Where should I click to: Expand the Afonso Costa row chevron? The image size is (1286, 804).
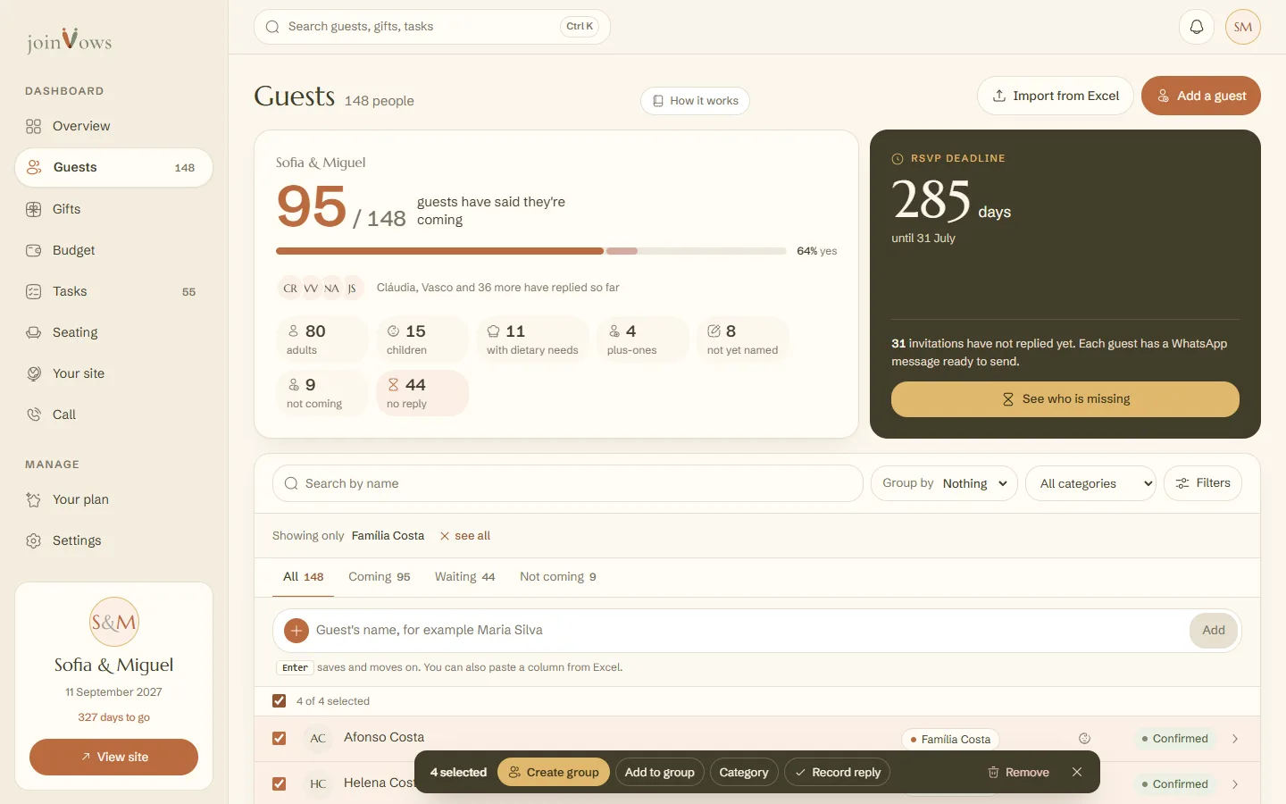coord(1235,739)
